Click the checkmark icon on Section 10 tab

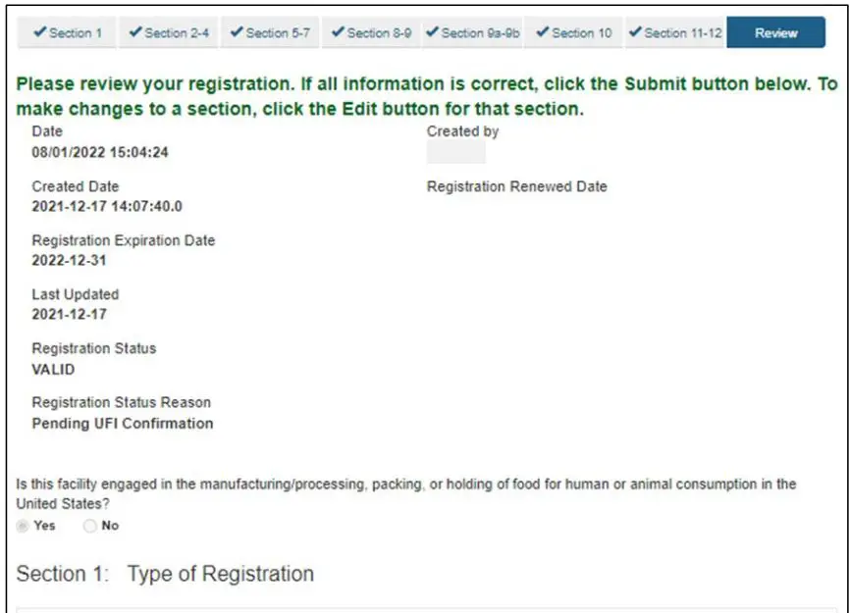[x=543, y=32]
